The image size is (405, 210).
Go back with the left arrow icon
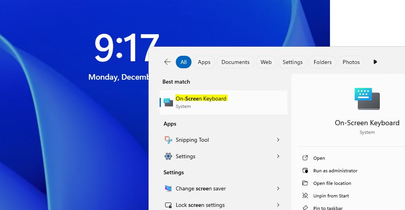tap(168, 62)
